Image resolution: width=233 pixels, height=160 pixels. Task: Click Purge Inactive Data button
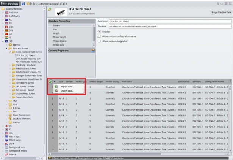point(221,12)
